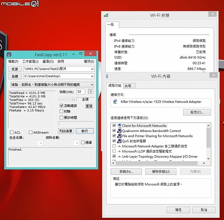This screenshot has height=220, width=224.
Task: Click the 全速 speed slider handle
Action: [x=74, y=99]
